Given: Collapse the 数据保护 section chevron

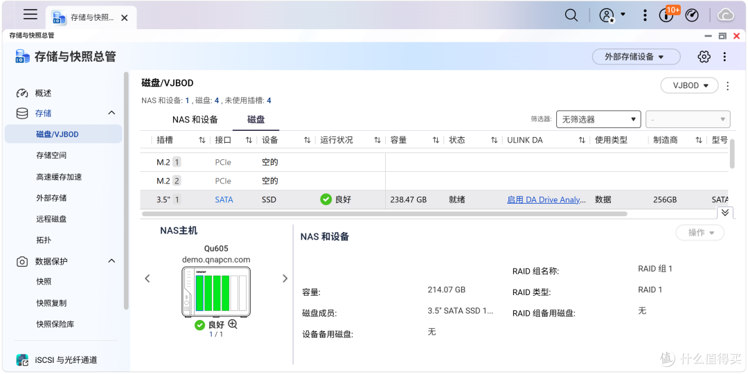Looking at the screenshot, I should coord(112,261).
